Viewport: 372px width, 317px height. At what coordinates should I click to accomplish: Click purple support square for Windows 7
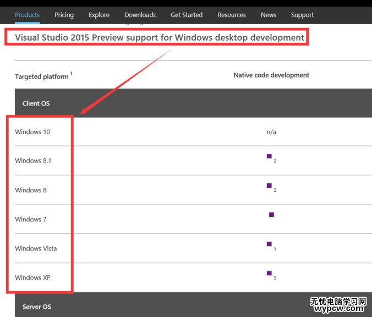[x=271, y=215]
